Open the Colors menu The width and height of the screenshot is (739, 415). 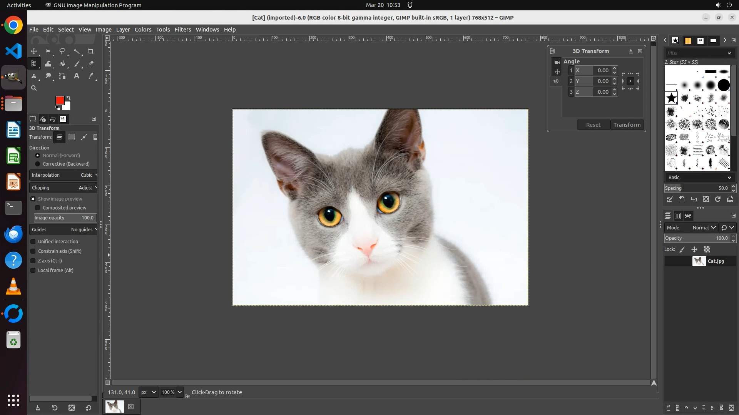tap(143, 30)
